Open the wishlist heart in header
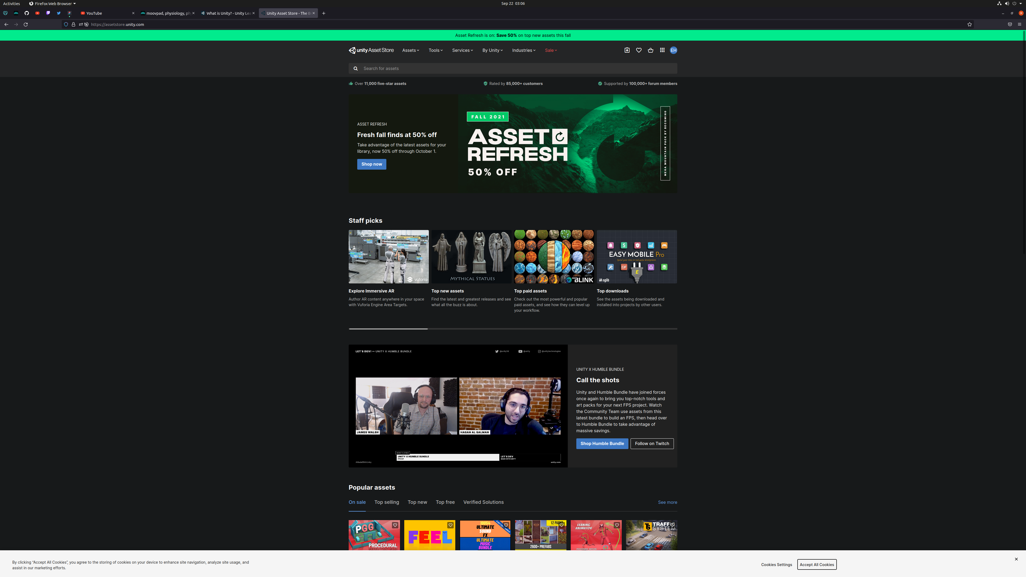The image size is (1026, 577). coord(639,50)
